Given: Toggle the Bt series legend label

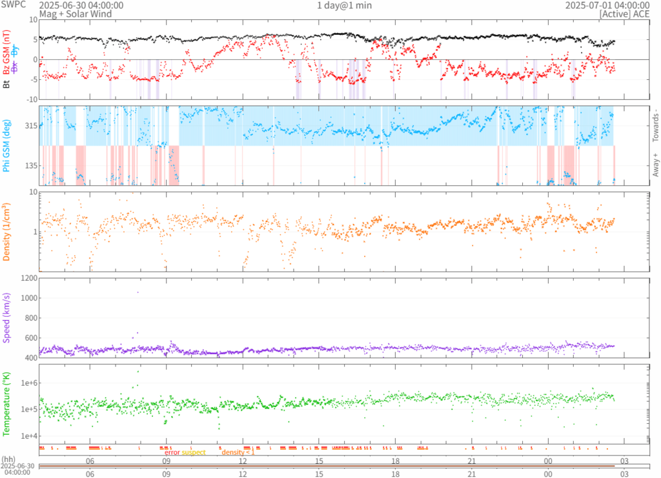Looking at the screenshot, I should click(x=6, y=83).
